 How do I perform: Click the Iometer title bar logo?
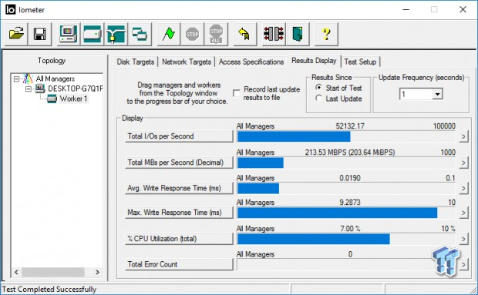point(10,10)
